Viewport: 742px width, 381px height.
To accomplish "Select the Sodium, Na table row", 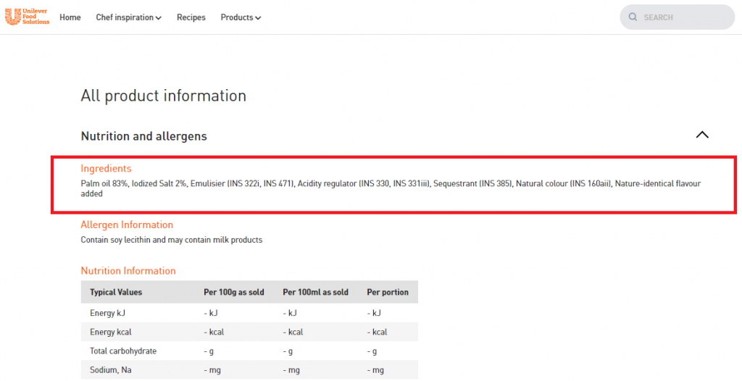I will point(249,370).
